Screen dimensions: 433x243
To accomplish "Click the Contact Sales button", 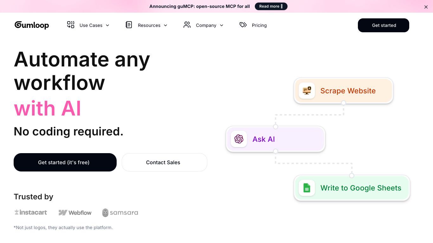I will [x=165, y=162].
